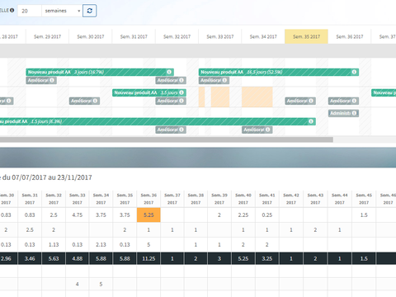Click Sem. 33 2017 header in the Gantt timeline

220,36
